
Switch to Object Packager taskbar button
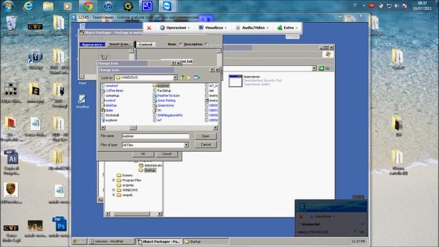tap(158, 242)
